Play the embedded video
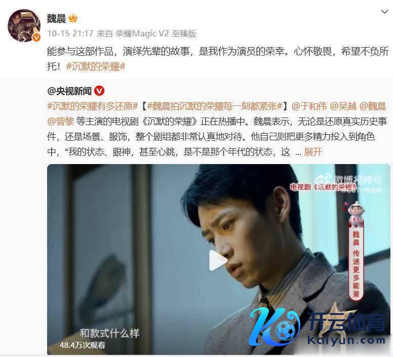The height and width of the screenshot is (357, 393). 218,260
